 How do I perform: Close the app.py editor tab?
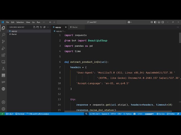click(x=66, y=27)
